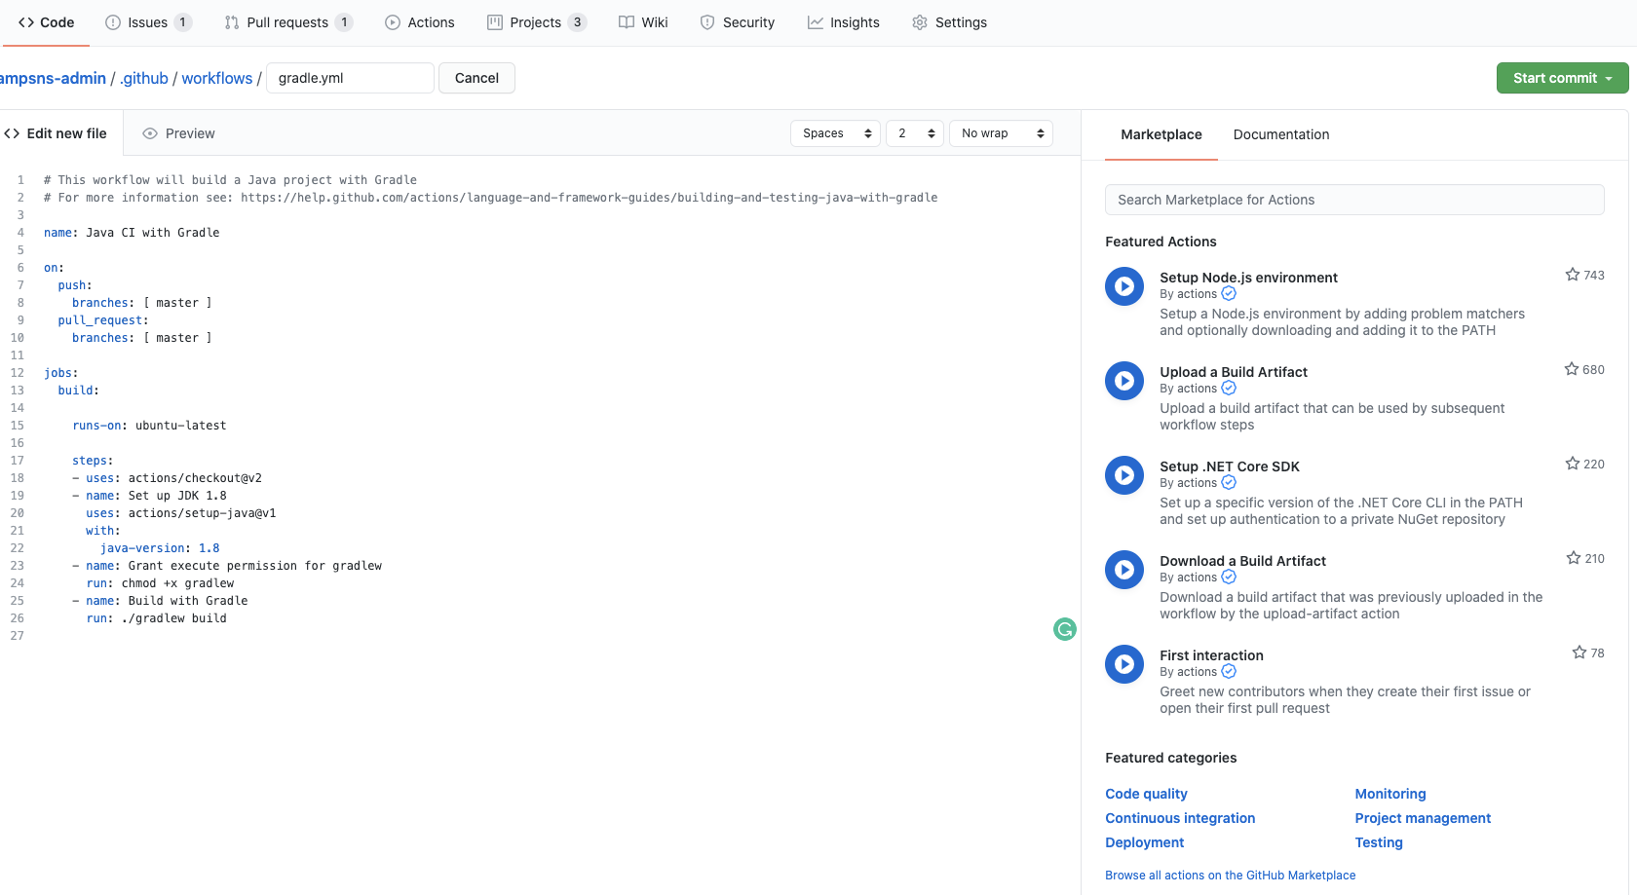Open the Pull requests tab
This screenshot has height=895, width=1637.
point(288,22)
